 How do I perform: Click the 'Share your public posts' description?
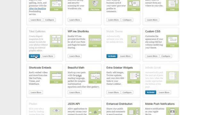[x=116, y=111]
